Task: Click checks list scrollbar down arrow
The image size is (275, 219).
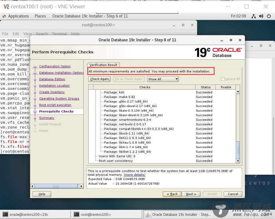Action: coord(238,161)
